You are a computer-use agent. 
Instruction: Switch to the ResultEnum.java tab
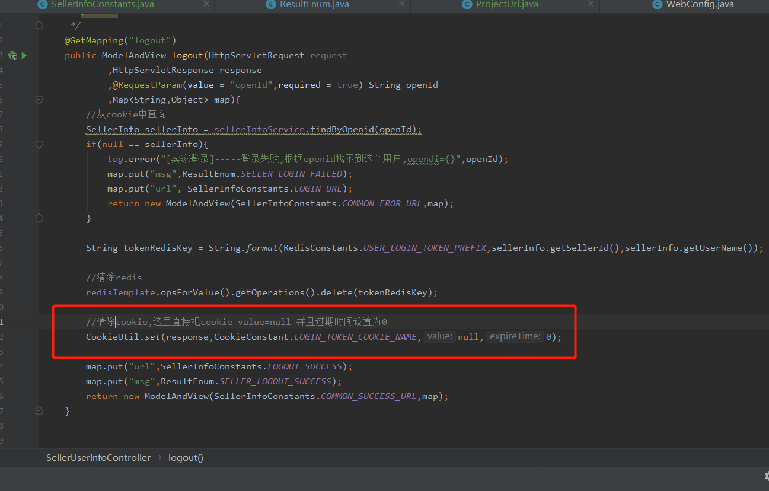click(x=314, y=5)
